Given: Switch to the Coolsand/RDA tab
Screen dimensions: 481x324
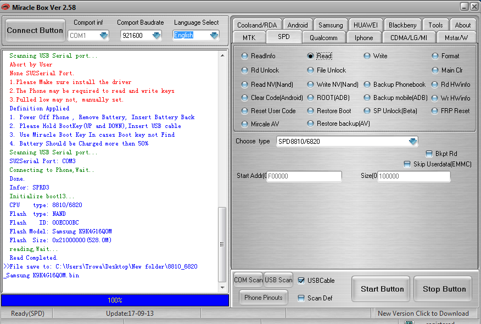Looking at the screenshot, I should tap(257, 25).
